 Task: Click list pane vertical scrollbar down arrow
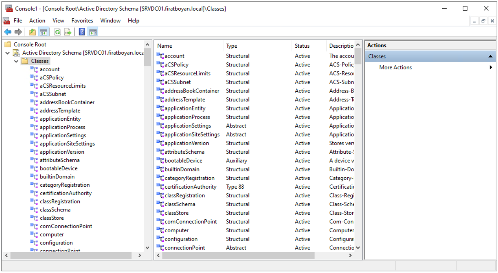tap(358, 248)
